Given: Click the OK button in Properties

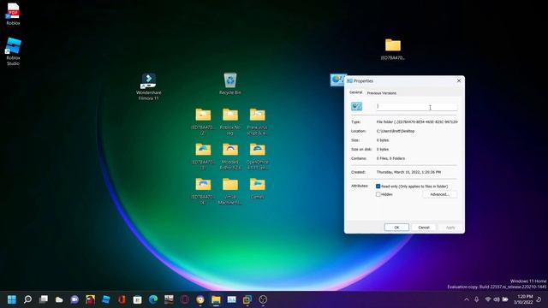Looking at the screenshot, I should 396,228.
